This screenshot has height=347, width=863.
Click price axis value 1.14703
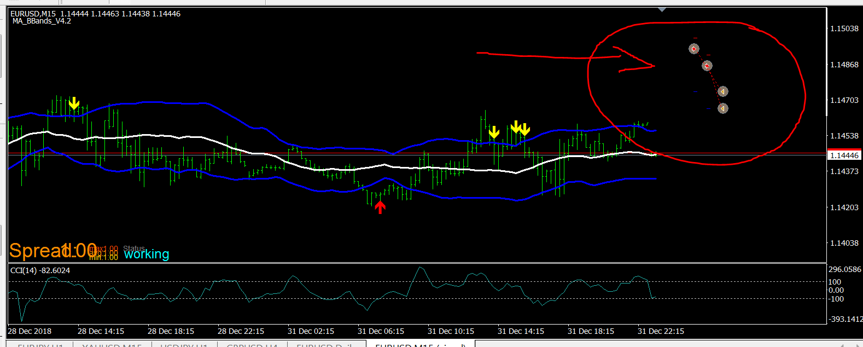(844, 100)
